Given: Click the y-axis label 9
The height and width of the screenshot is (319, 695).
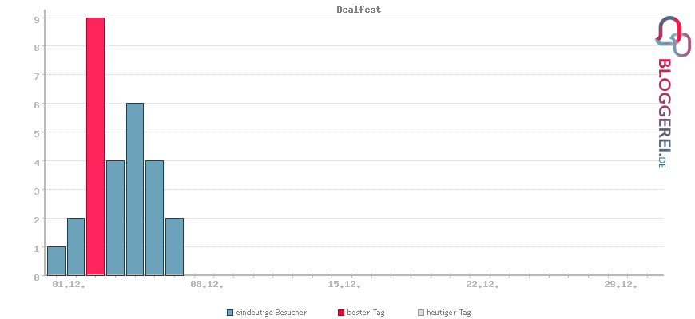Looking at the screenshot, I should pos(37,18).
